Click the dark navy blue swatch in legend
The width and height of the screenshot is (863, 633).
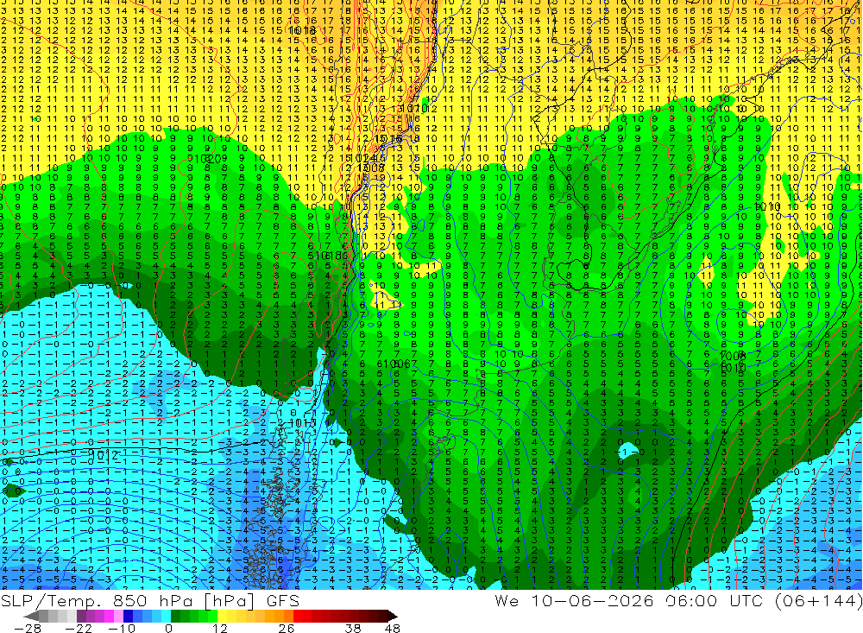click(128, 617)
